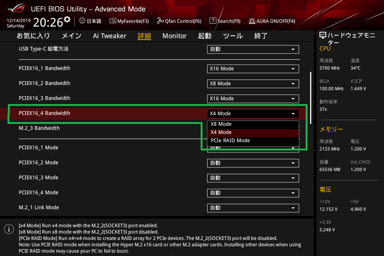The height and width of the screenshot is (256, 384).
Task: Select the USB Type-C 給電方法 label
Action: (x=43, y=49)
